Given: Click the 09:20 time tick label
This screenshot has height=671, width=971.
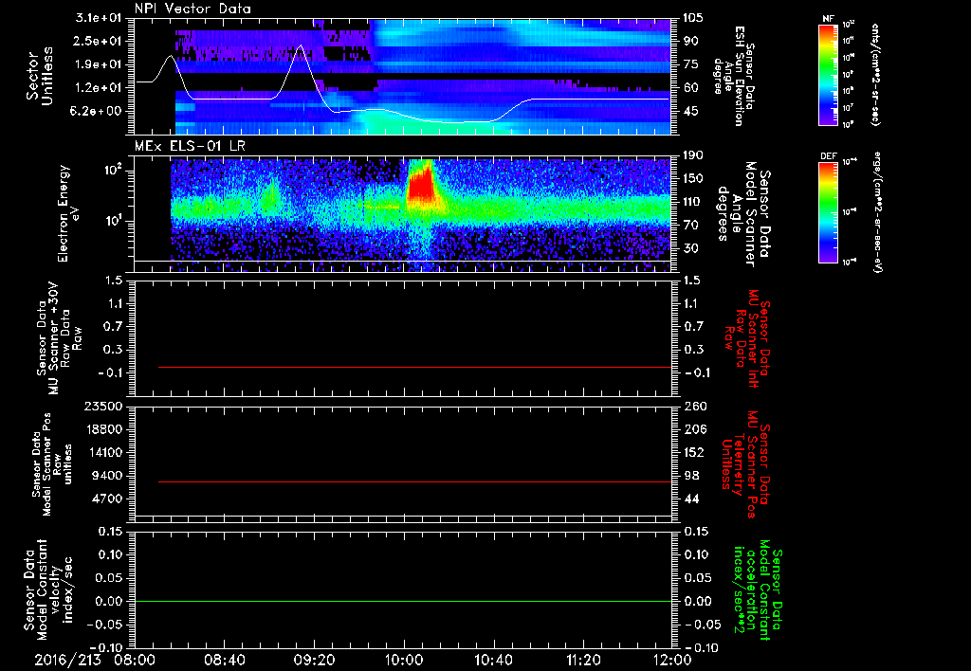Looking at the screenshot, I should coord(314,660).
